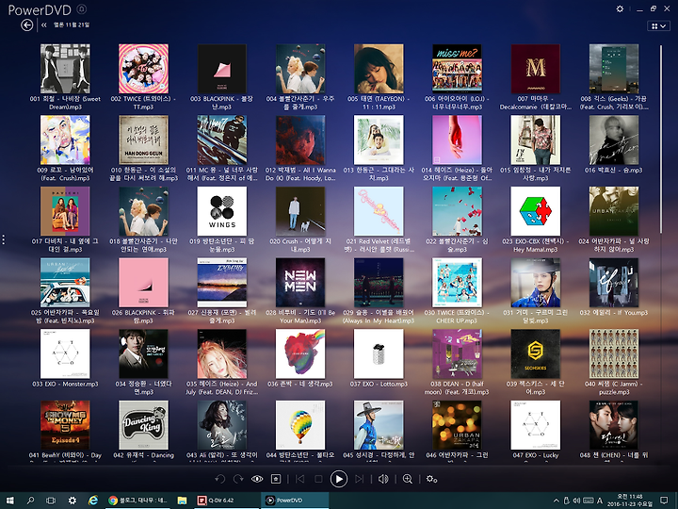
Task: Toggle the volume speaker icon
Action: coord(383,479)
